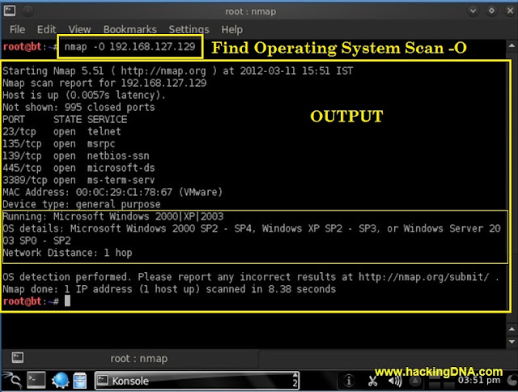Image resolution: width=518 pixels, height=392 pixels.
Task: Launch the terminal from the taskbar icon
Action: (x=36, y=381)
